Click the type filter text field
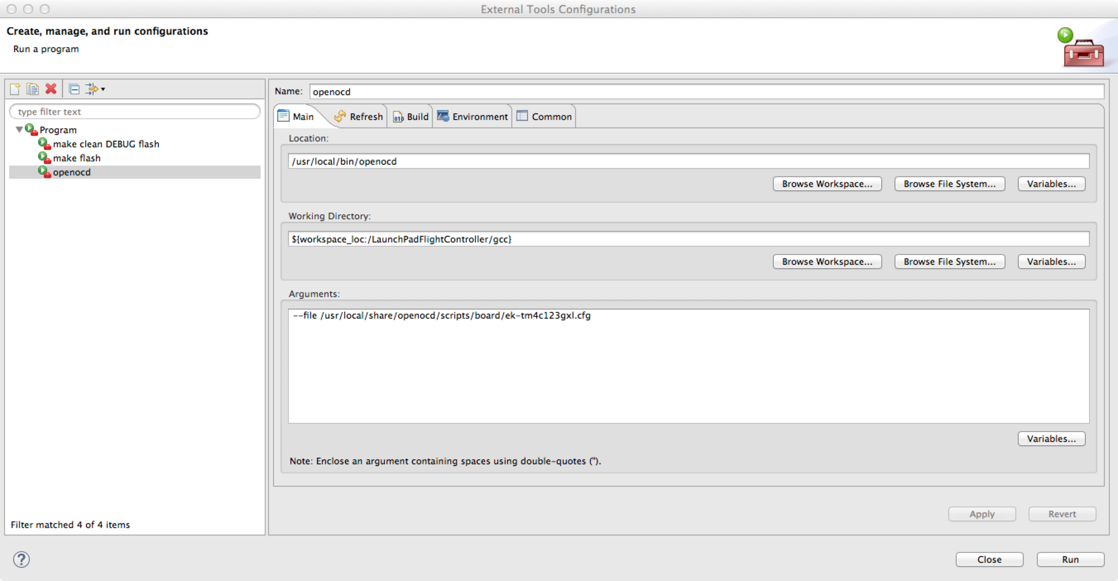The width and height of the screenshot is (1118, 581). [x=134, y=111]
